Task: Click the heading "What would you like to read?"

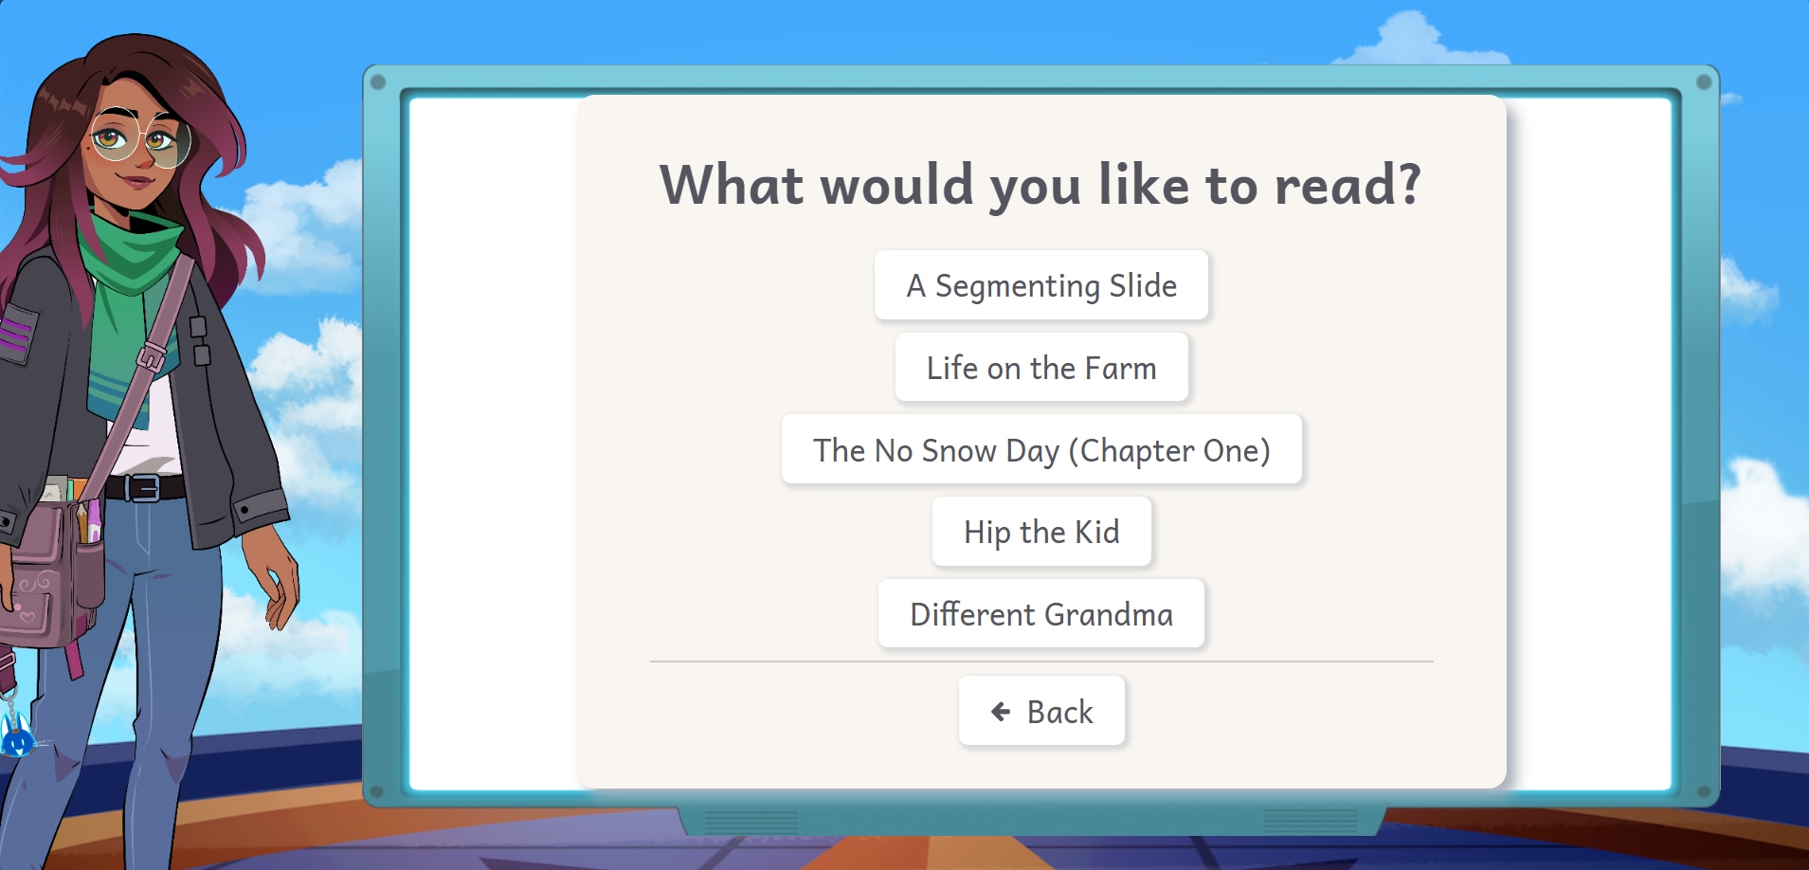Action: [x=1042, y=186]
